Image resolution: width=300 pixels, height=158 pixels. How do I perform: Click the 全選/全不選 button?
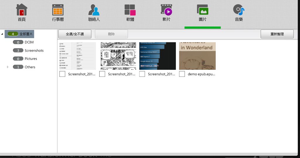[75, 34]
